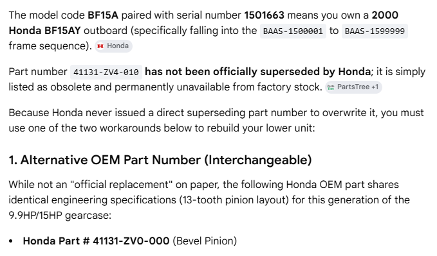
Task: Click the bold text 2000 Honda BF15AY
Action: point(203,23)
